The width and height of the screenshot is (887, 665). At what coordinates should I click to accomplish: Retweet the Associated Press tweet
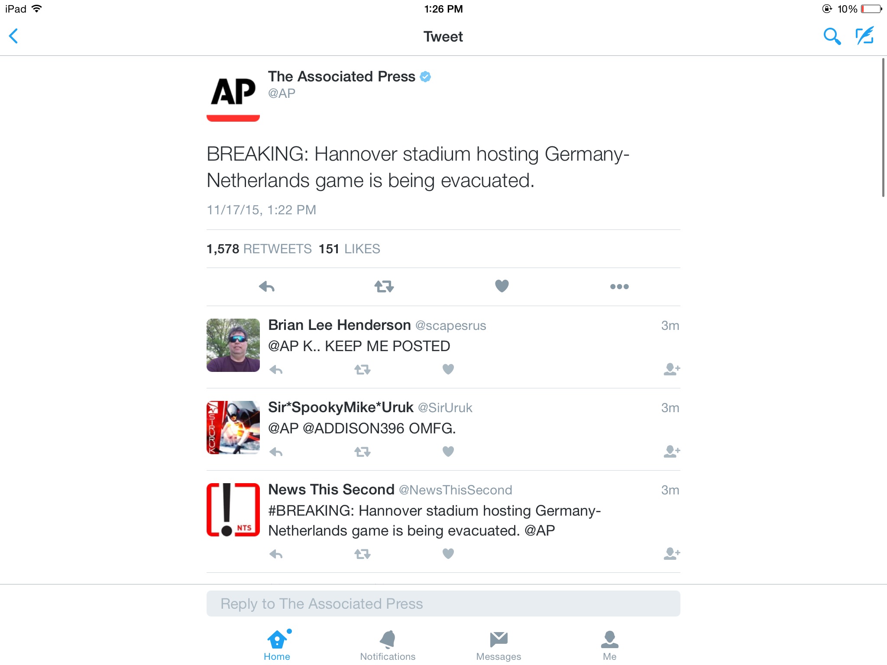[384, 286]
